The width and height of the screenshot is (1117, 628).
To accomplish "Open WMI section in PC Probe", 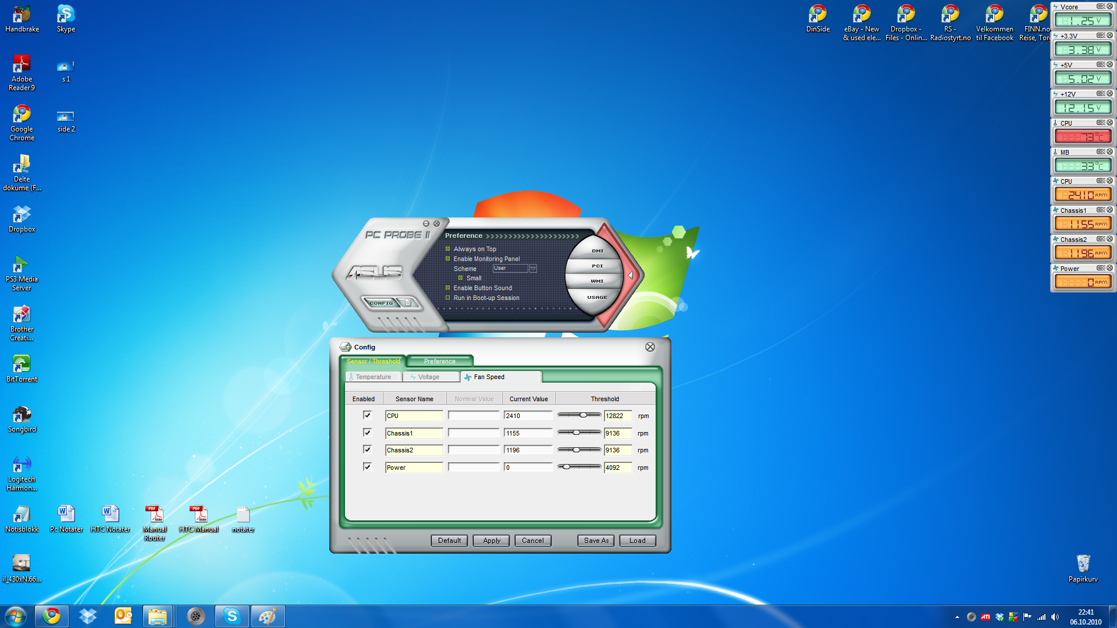I will pyautogui.click(x=597, y=281).
